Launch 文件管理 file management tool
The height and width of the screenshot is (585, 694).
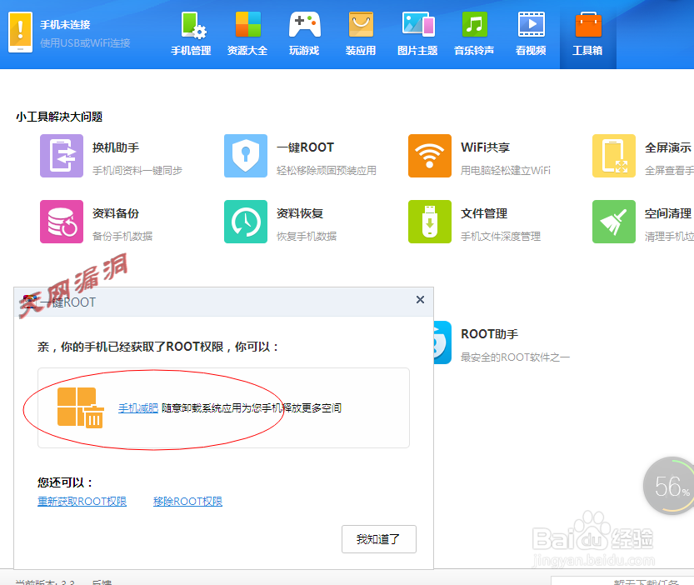pos(430,222)
